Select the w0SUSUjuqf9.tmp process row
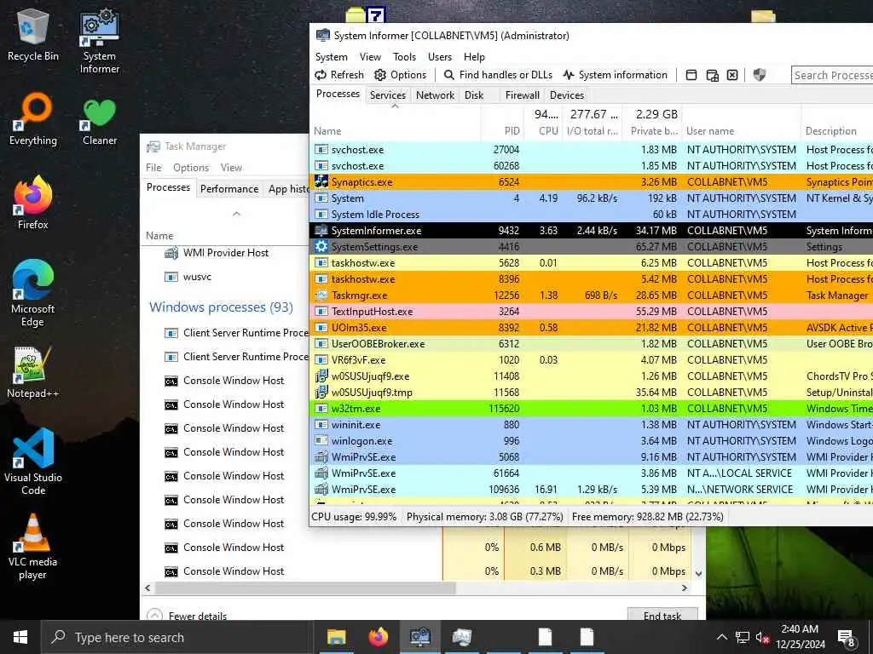 (x=592, y=392)
